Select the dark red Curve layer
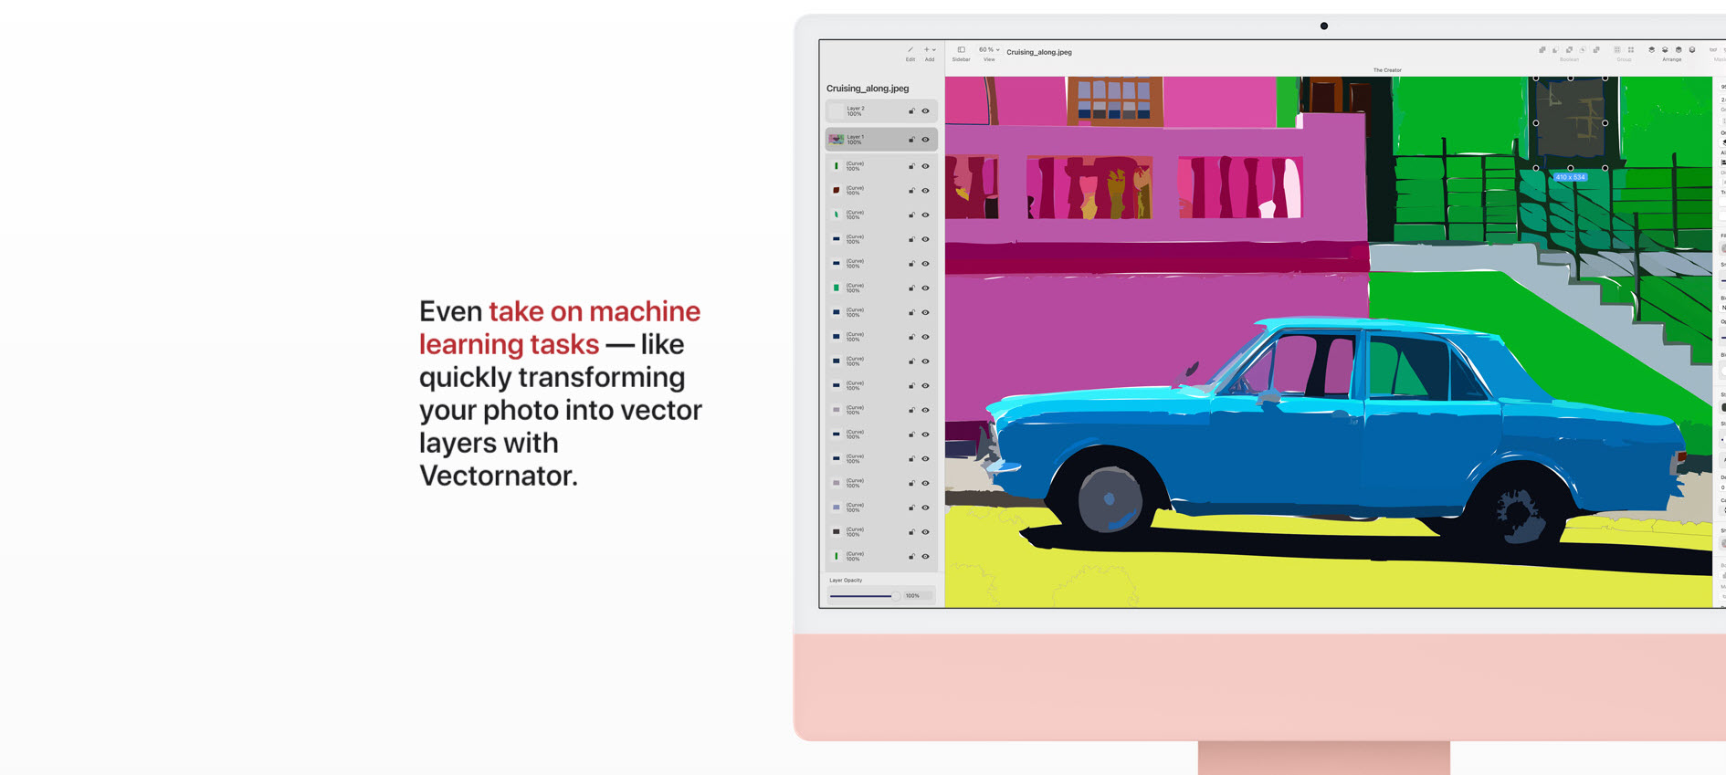 pos(881,190)
